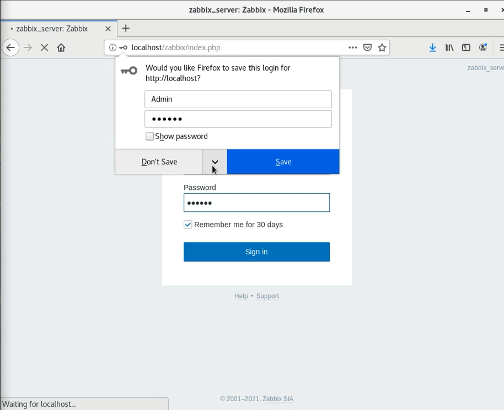Viewport: 504px width, 410px height.
Task: Show site information icon in address bar
Action: [112, 47]
